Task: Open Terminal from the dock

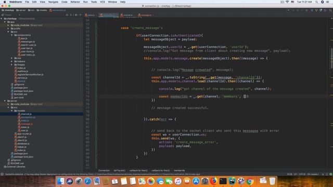Action: tap(223, 181)
